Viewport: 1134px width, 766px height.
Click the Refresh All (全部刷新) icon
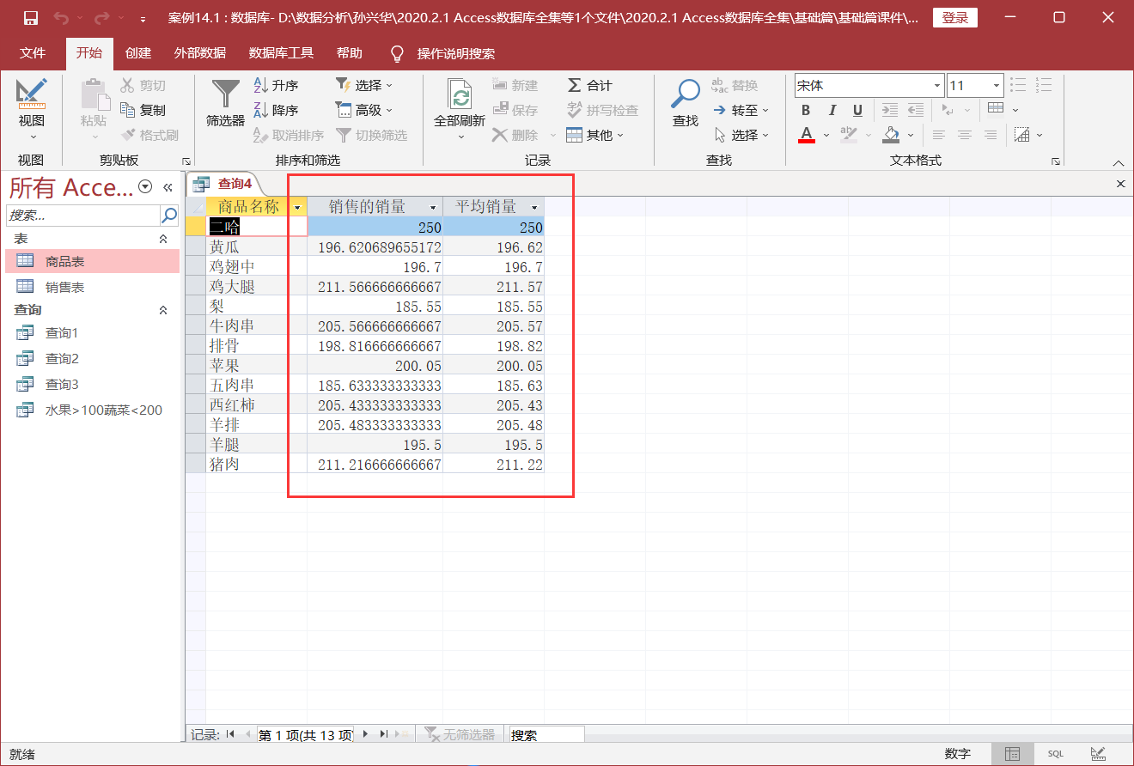point(460,94)
